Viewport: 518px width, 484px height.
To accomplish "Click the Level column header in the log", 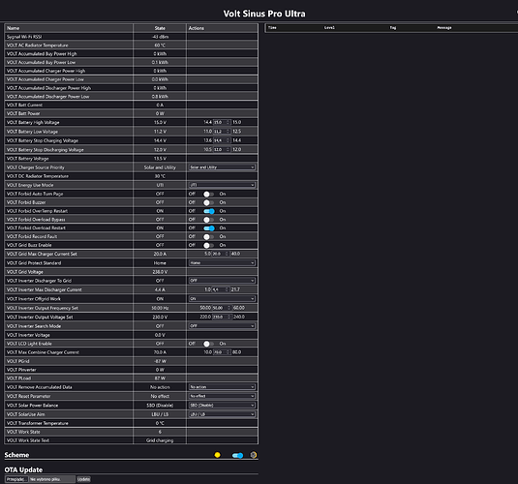I will coord(329,28).
